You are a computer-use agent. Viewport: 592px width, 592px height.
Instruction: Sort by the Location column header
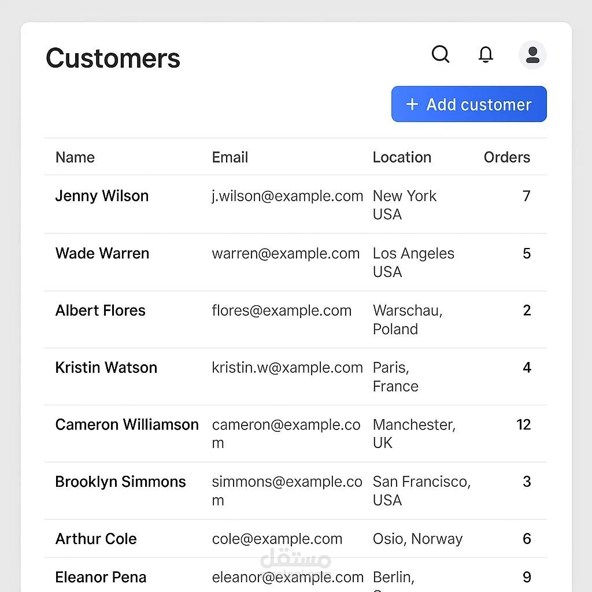pos(402,157)
